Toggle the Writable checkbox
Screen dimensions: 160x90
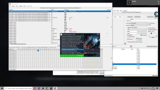(128, 35)
